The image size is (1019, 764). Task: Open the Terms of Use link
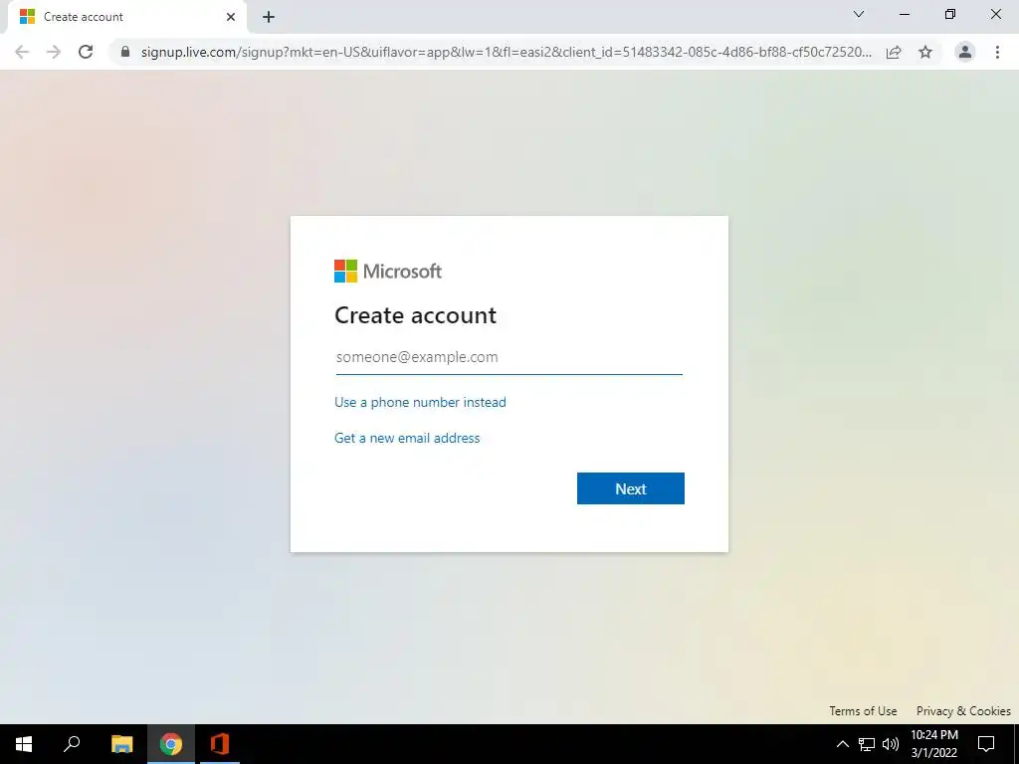[863, 710]
